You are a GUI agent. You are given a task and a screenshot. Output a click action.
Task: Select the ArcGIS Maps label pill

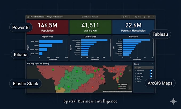(x=160, y=83)
